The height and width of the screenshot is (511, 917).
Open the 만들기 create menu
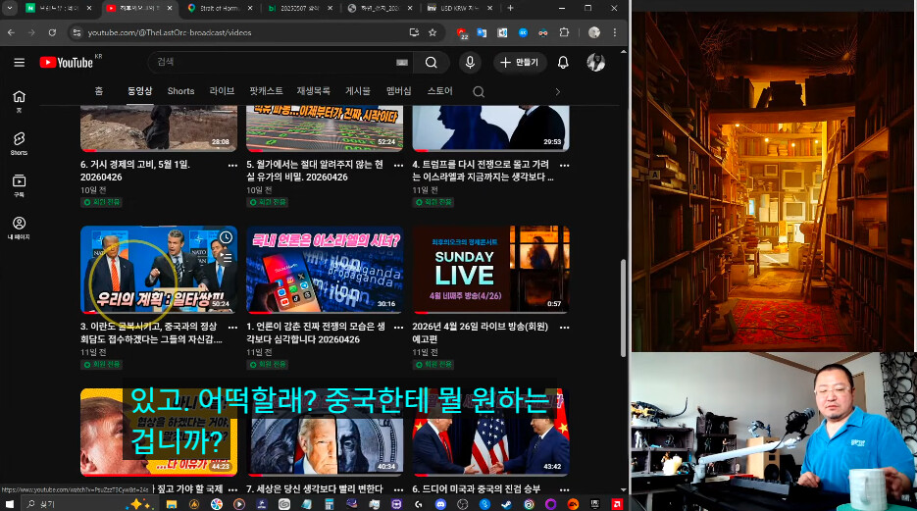[x=520, y=63]
